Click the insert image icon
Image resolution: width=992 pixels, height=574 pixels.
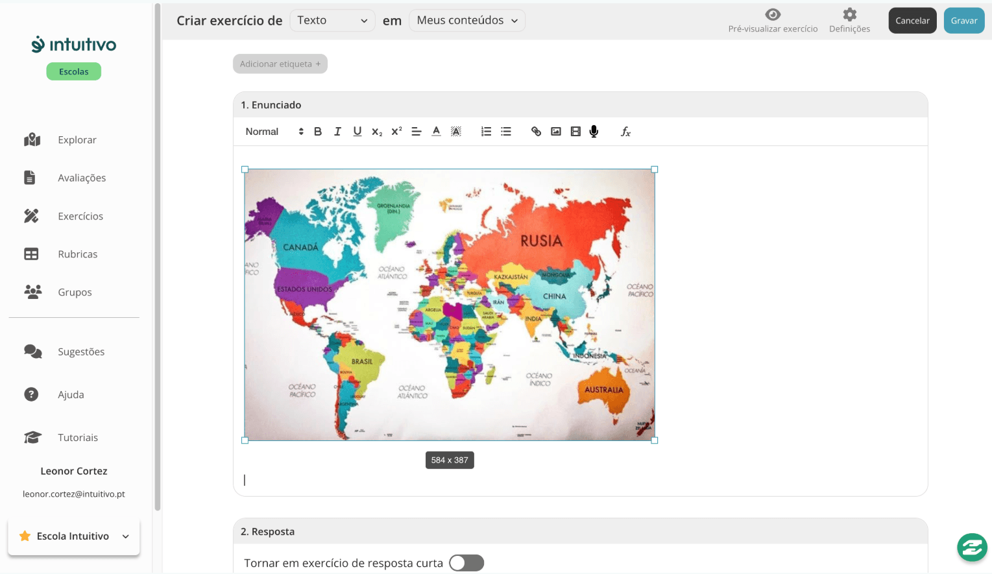tap(556, 132)
